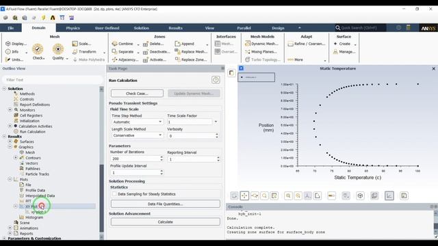Click the Check Case button
The width and height of the screenshot is (438, 246).
click(137, 94)
